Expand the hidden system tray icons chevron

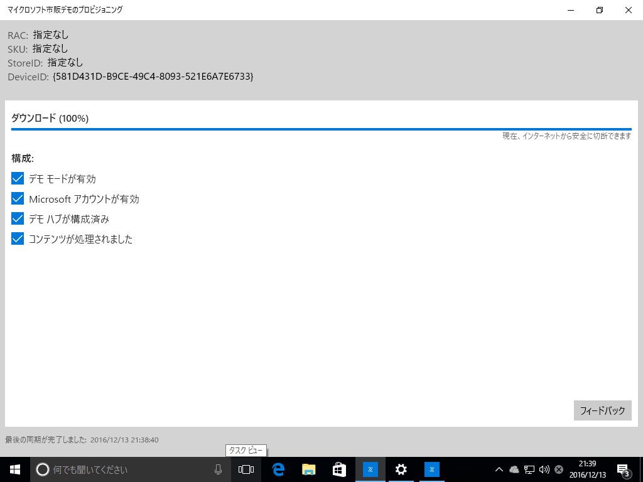[x=499, y=469]
